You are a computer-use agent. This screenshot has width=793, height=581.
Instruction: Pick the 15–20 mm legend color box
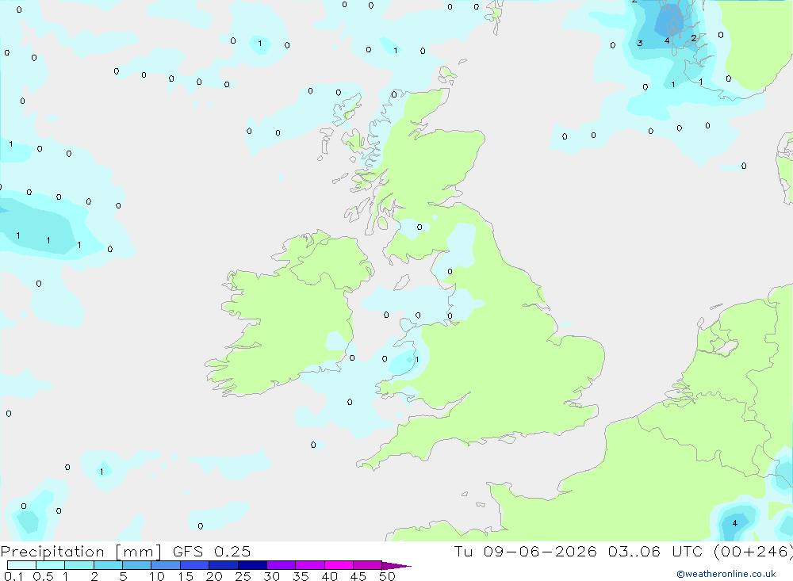195,565
